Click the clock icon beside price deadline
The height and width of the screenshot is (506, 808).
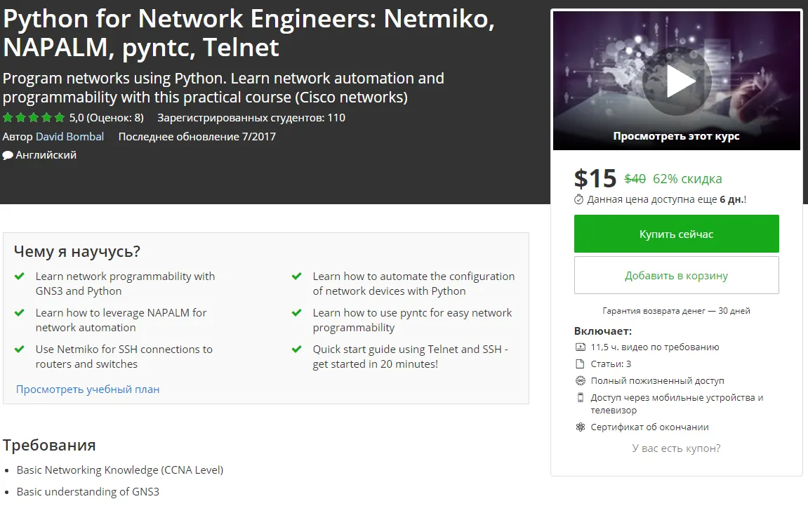[579, 199]
